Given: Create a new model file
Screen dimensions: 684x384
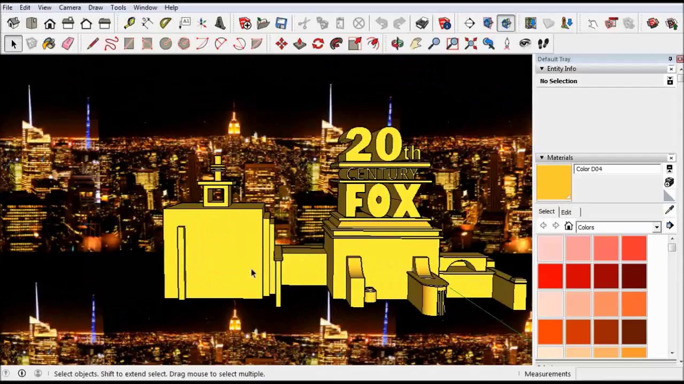Looking at the screenshot, I should (245, 23).
